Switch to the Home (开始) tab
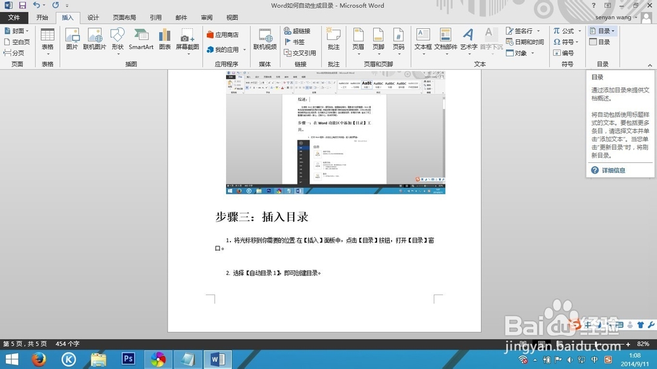 [42, 18]
